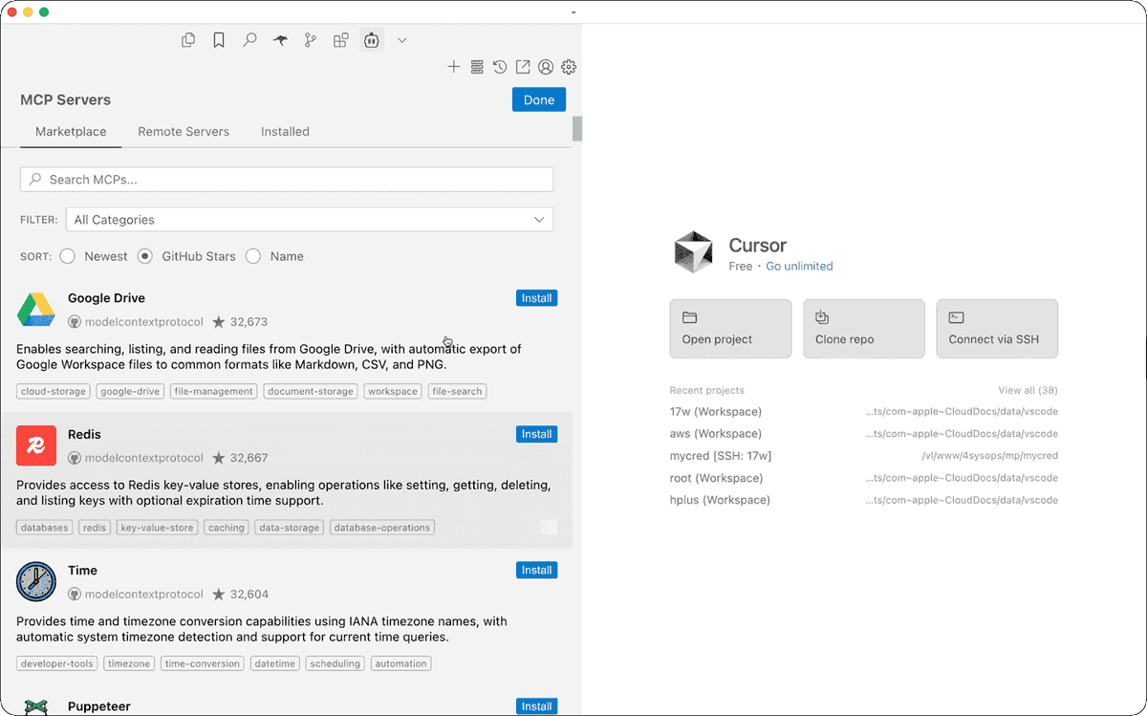
Task: Click the caching tag
Action: [x=227, y=527]
